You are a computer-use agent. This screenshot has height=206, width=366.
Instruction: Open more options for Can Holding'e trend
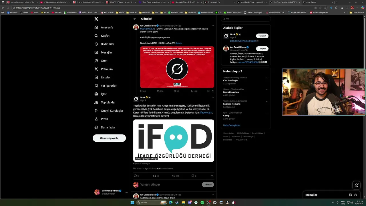(267, 78)
